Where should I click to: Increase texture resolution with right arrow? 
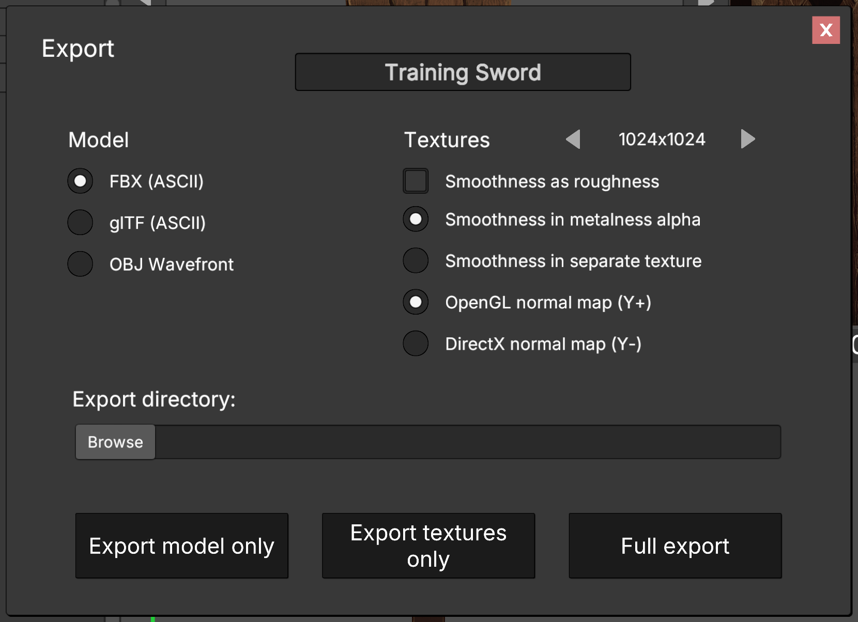(x=747, y=139)
